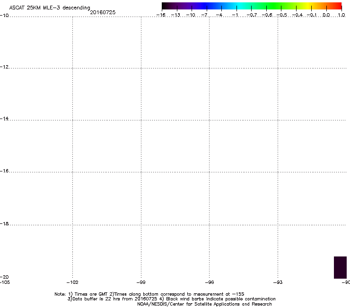The image size is (350, 307).
Task: Click the -99 longitude axis label
Action: tap(141, 282)
